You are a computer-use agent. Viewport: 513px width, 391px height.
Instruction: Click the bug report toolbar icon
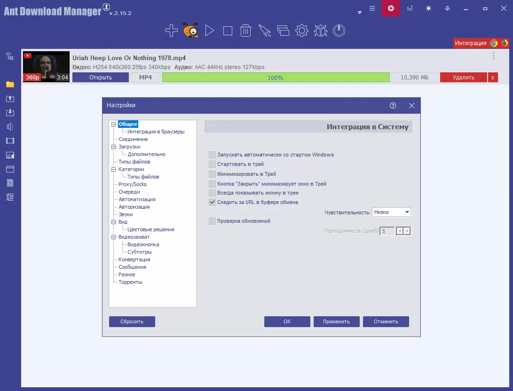click(x=320, y=31)
